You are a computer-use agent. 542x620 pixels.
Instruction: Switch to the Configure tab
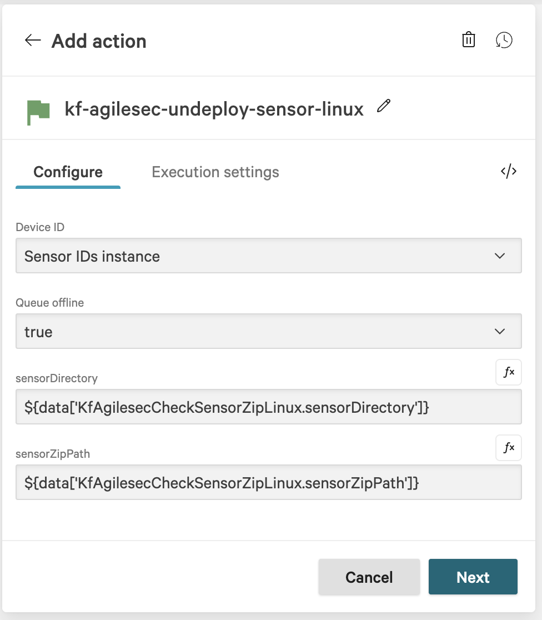pos(68,172)
